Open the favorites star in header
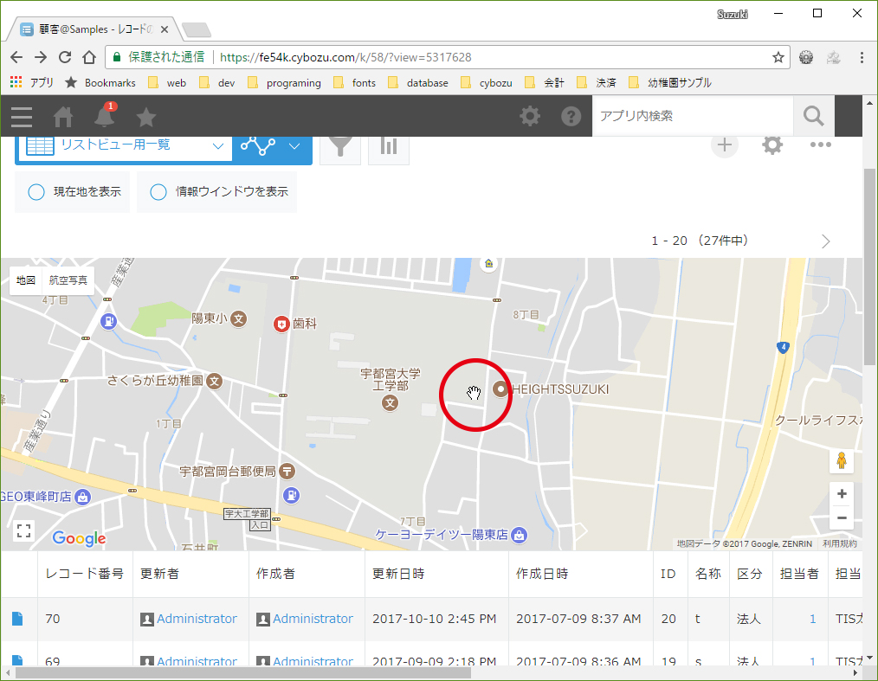This screenshot has width=878, height=681. (146, 117)
